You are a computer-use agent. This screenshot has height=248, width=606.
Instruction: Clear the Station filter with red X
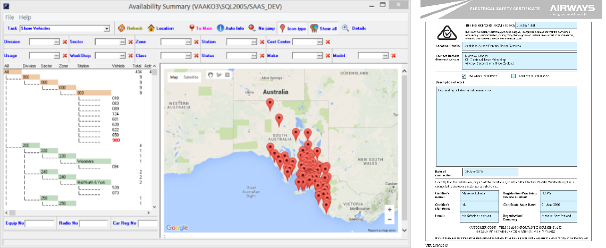click(262, 42)
